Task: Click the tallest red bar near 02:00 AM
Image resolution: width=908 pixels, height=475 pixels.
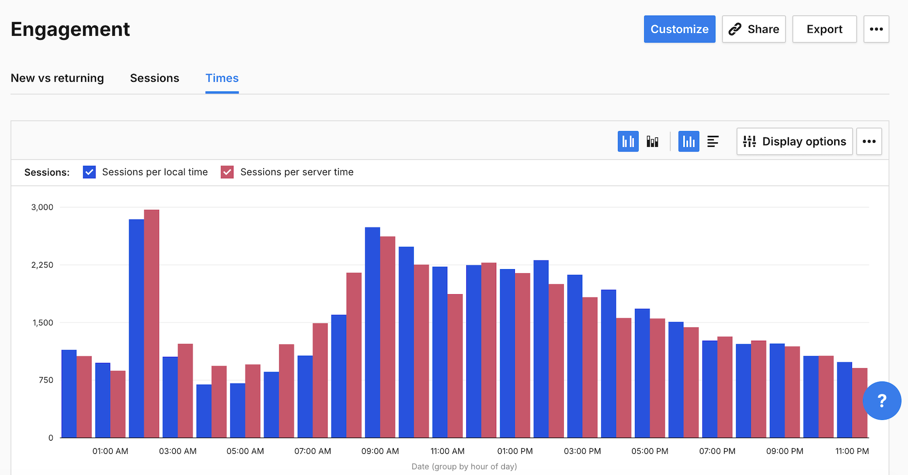Action: 152,324
